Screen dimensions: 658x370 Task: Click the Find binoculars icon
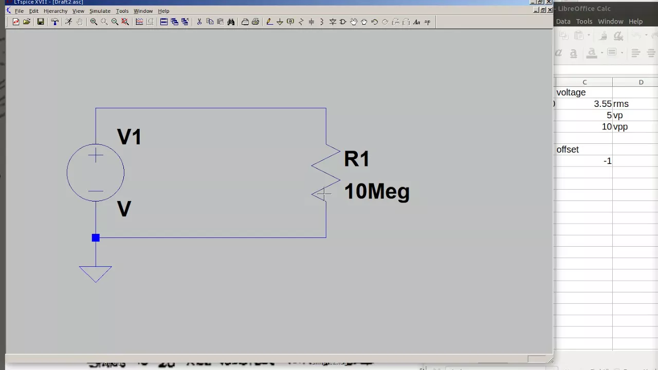pos(231,22)
